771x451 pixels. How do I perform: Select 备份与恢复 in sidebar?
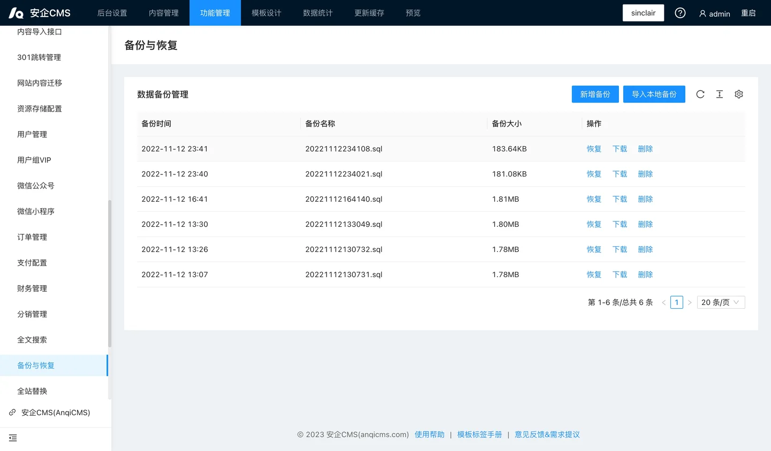click(54, 365)
